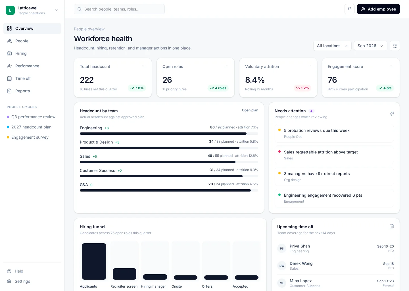Click the PS avatar for Priya Shah
This screenshot has height=291, width=409.
[x=282, y=248]
